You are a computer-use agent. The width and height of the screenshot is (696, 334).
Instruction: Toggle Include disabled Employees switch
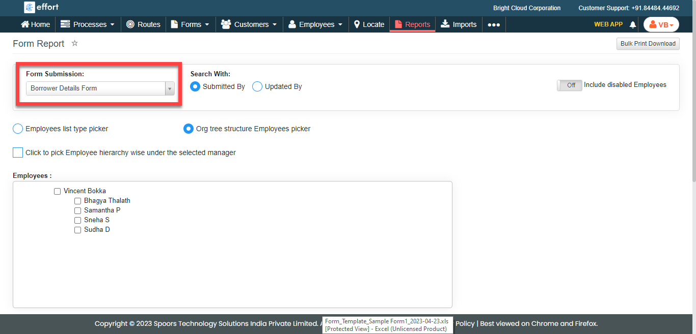coord(569,85)
